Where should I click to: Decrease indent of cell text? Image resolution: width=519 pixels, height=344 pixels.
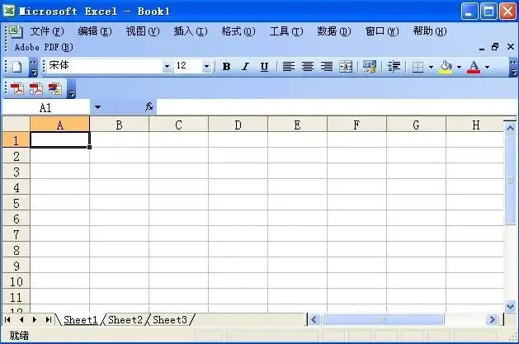(x=394, y=67)
